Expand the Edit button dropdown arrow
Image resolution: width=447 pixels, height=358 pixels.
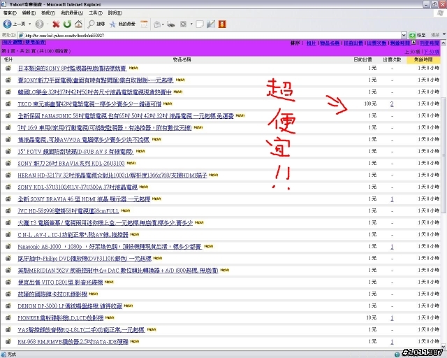coord(191,24)
